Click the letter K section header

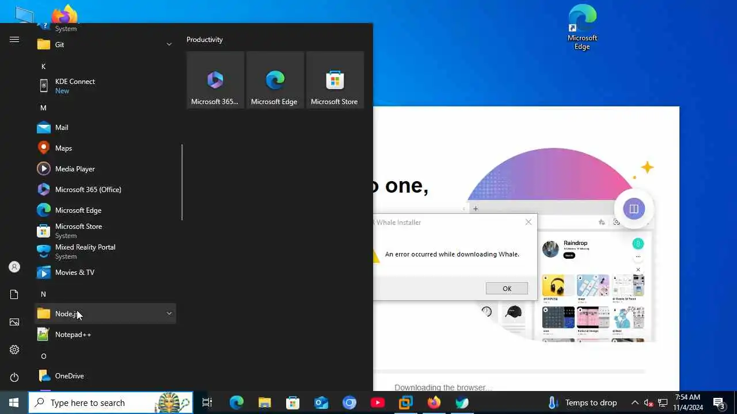point(43,66)
